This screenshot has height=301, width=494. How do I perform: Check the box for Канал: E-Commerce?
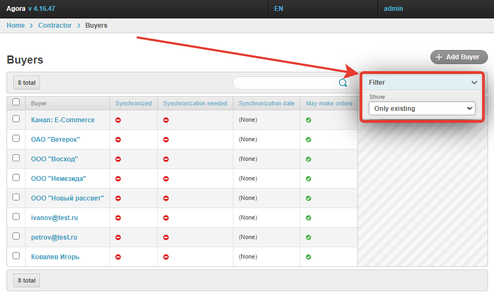16,119
